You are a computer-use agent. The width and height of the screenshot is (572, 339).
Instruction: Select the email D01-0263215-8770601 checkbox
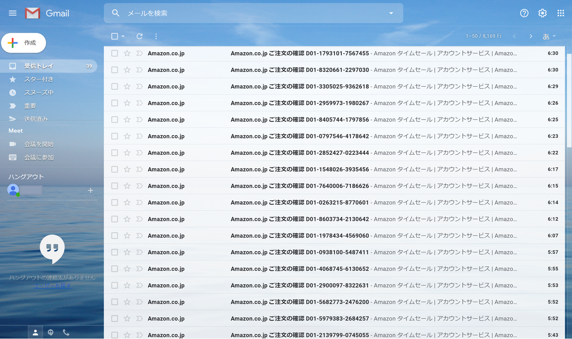coord(114,202)
